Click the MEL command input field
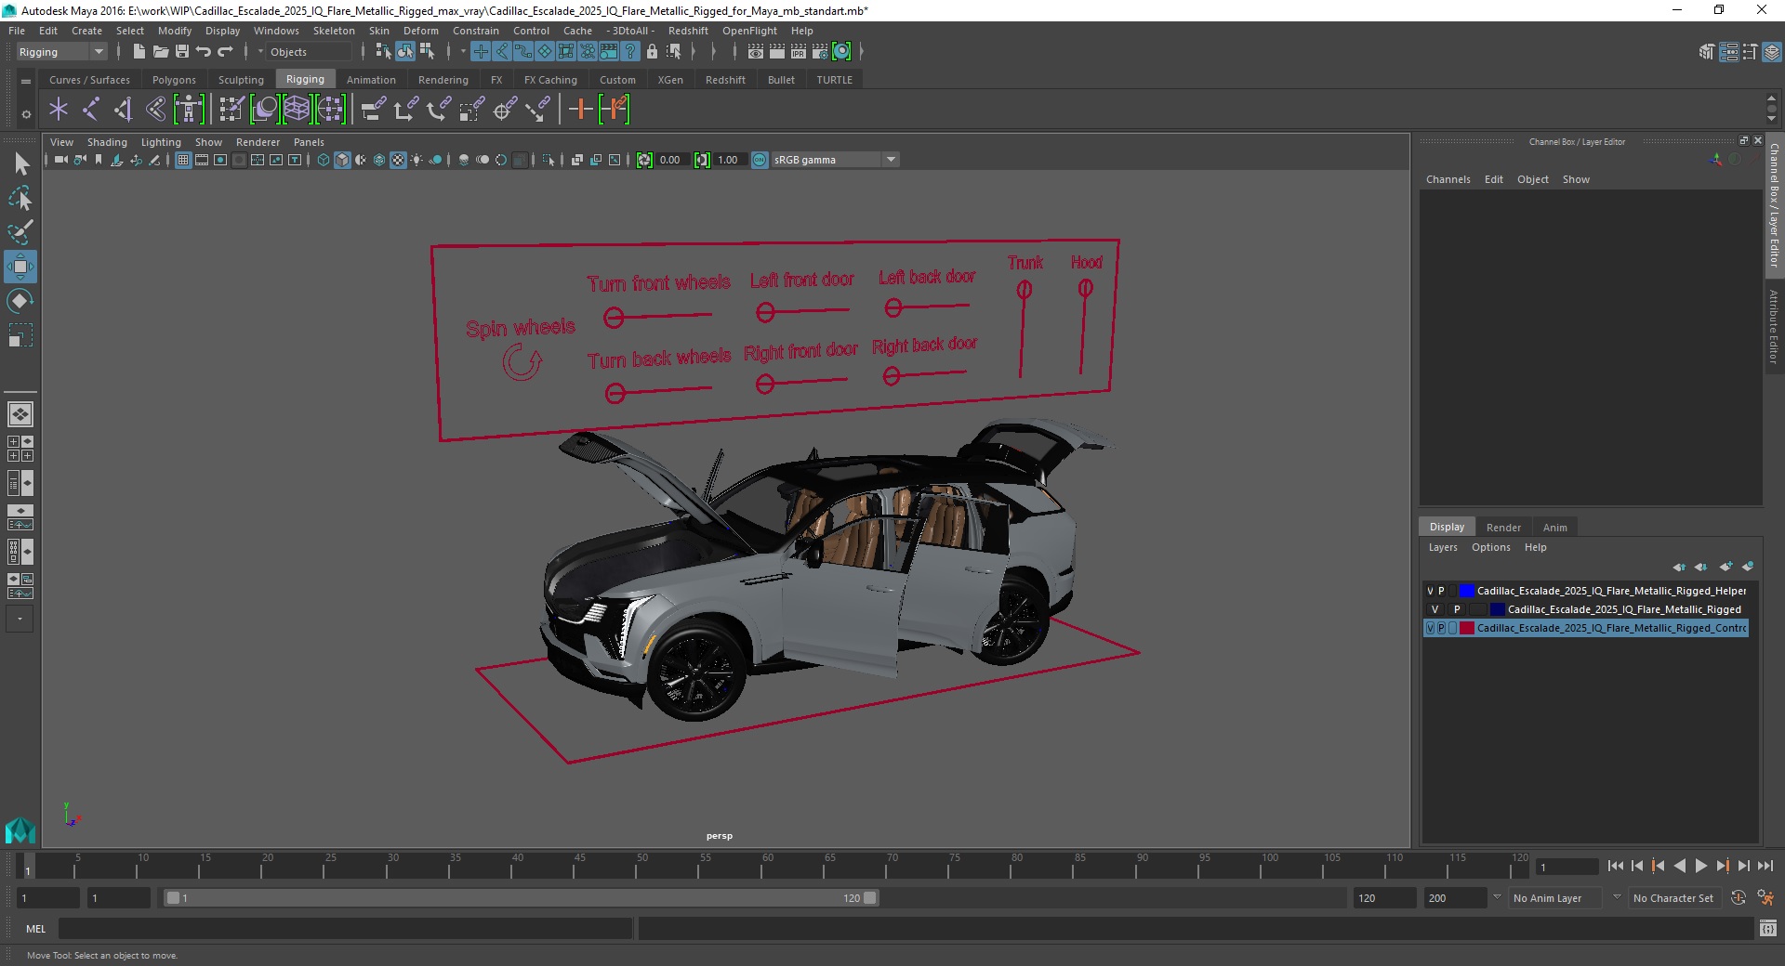1785x966 pixels. (346, 929)
